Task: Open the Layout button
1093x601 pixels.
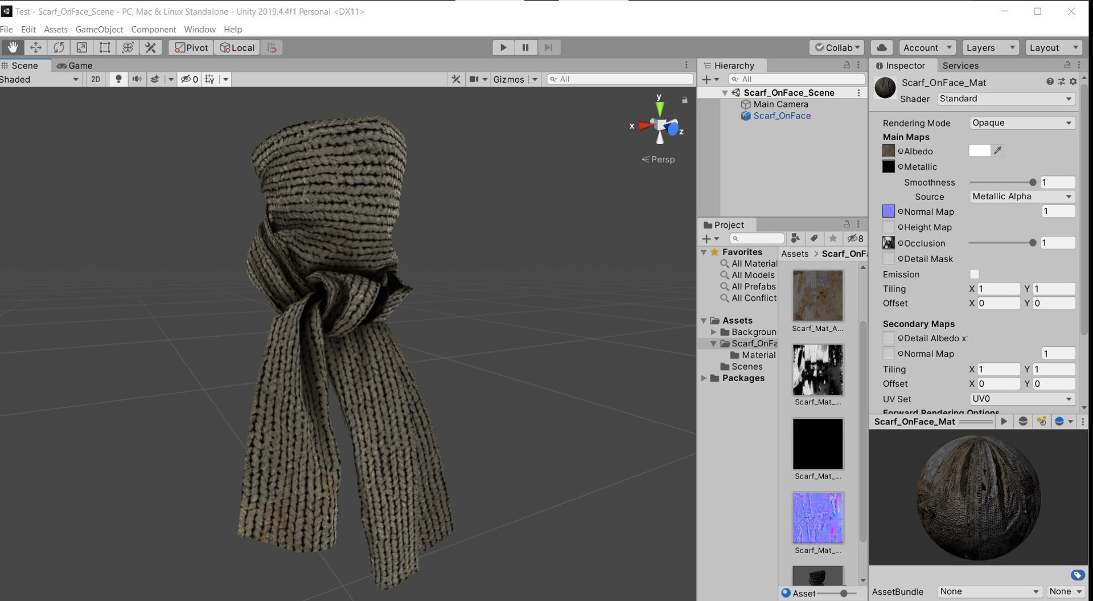Action: [1053, 48]
